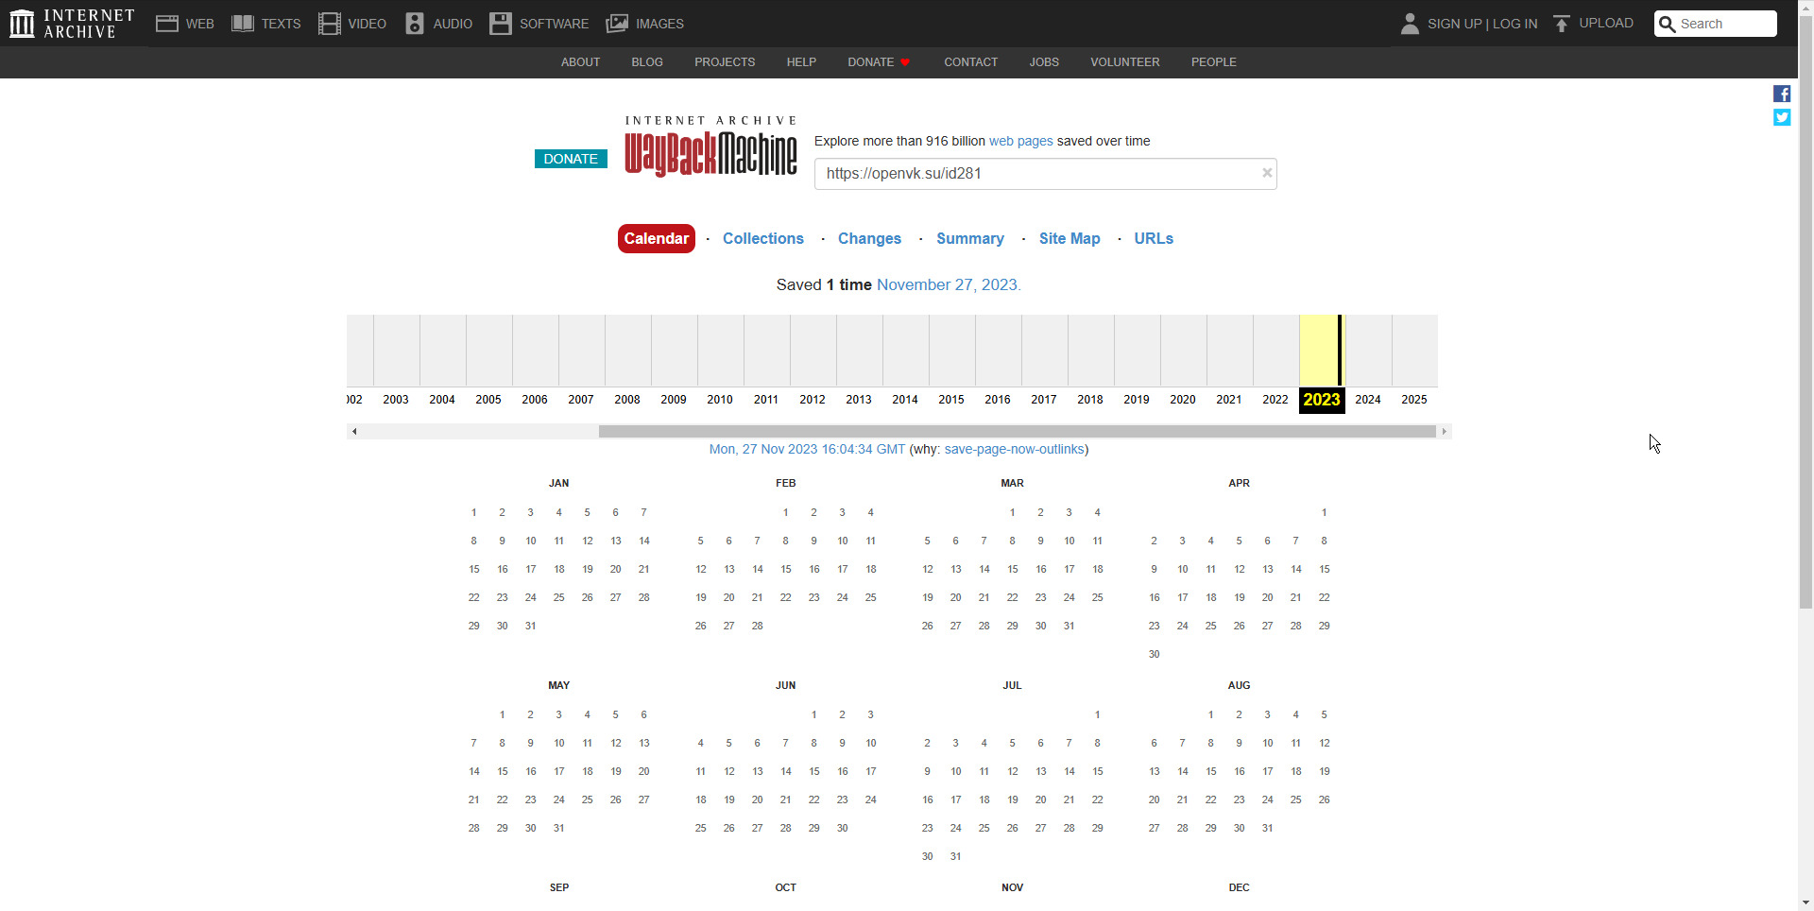1814x911 pixels.
Task: Open the About menu item
Action: 581,62
